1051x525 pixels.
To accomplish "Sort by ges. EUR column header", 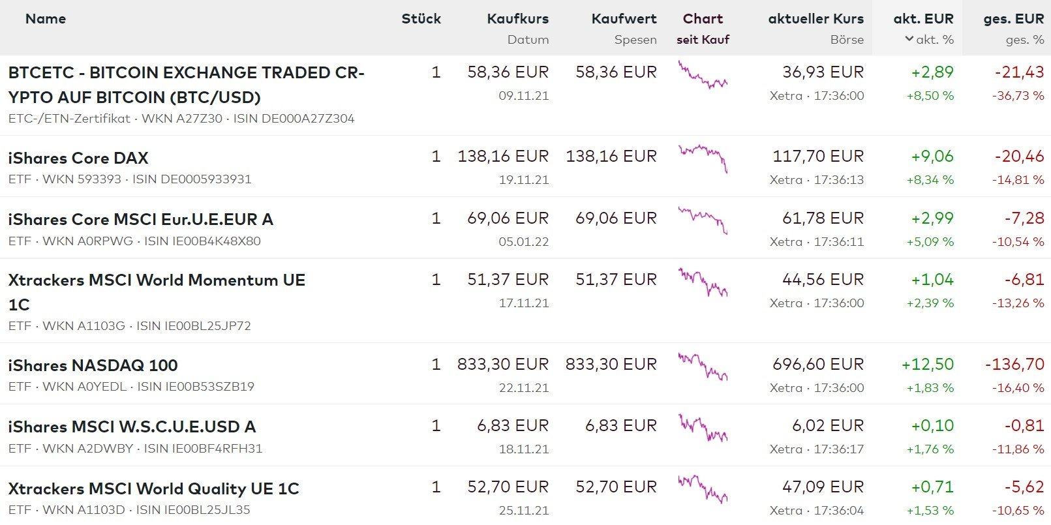I will pos(1013,19).
